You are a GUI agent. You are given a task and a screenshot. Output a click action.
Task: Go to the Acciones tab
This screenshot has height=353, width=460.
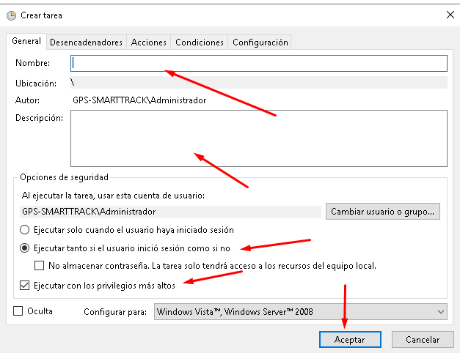click(x=148, y=42)
